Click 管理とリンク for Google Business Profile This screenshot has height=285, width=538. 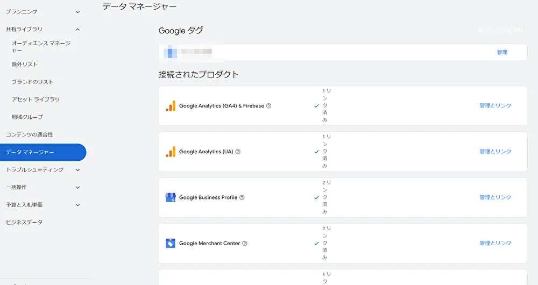pos(495,197)
